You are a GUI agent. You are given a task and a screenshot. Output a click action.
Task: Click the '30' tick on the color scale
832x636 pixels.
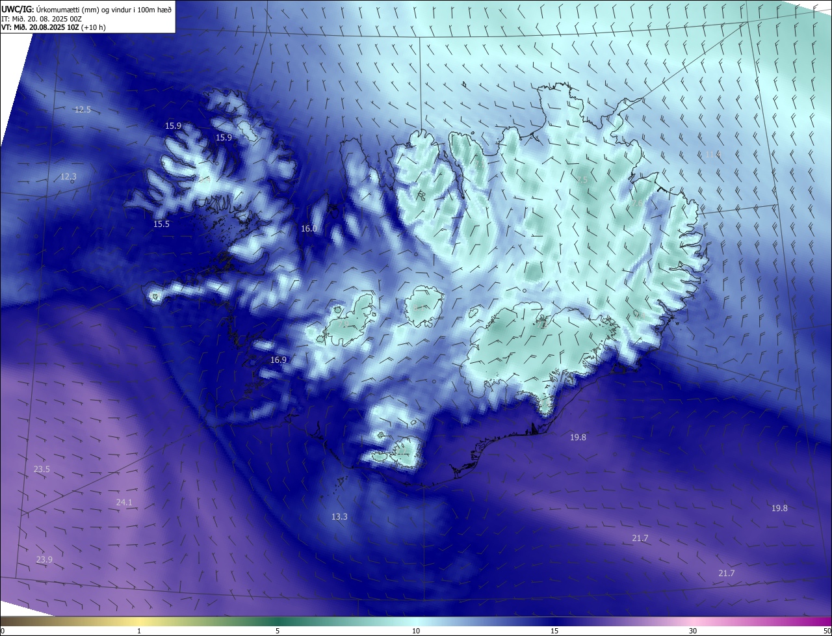(x=693, y=631)
